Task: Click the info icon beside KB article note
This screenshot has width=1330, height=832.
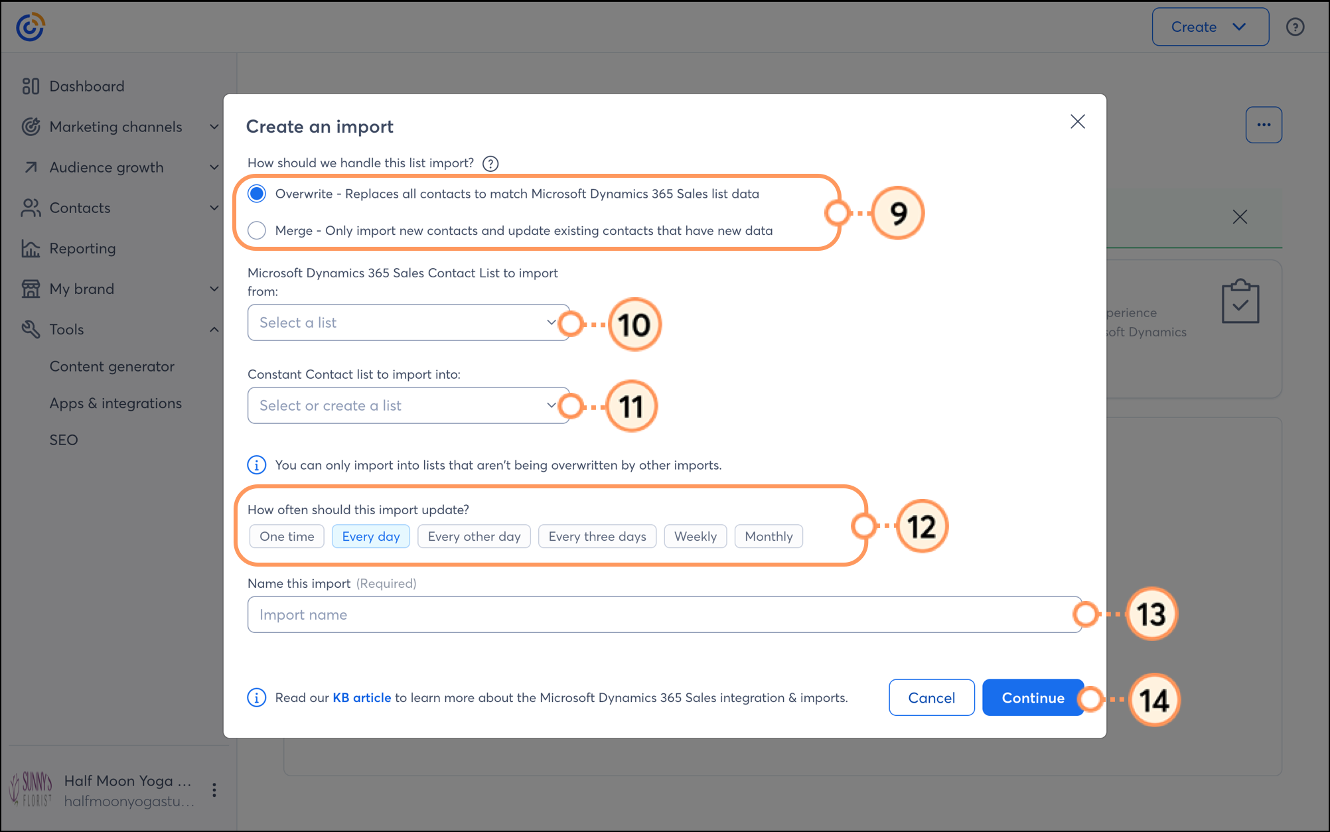Action: (x=257, y=698)
